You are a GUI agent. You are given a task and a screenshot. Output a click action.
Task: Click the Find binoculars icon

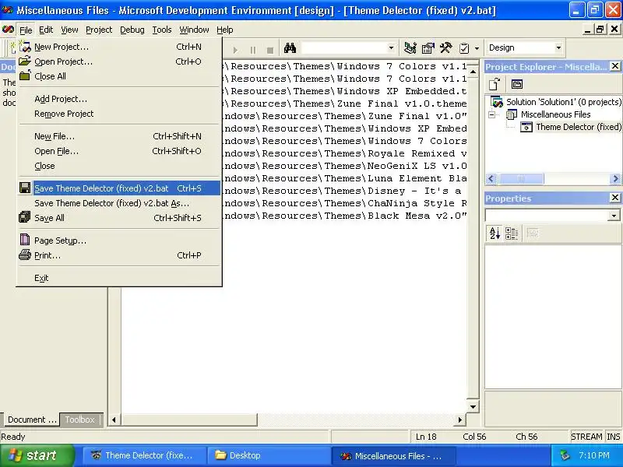pyautogui.click(x=290, y=48)
